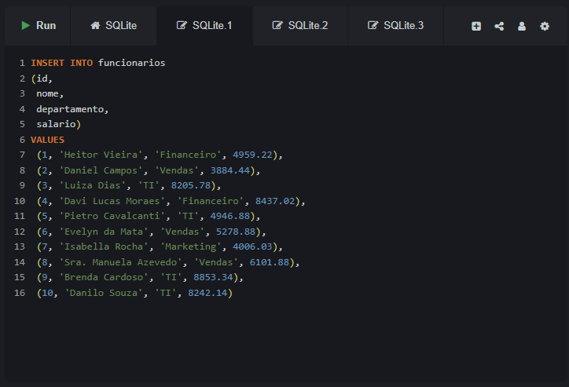Click the edit pencil icon on SQLite.2

pos(277,25)
